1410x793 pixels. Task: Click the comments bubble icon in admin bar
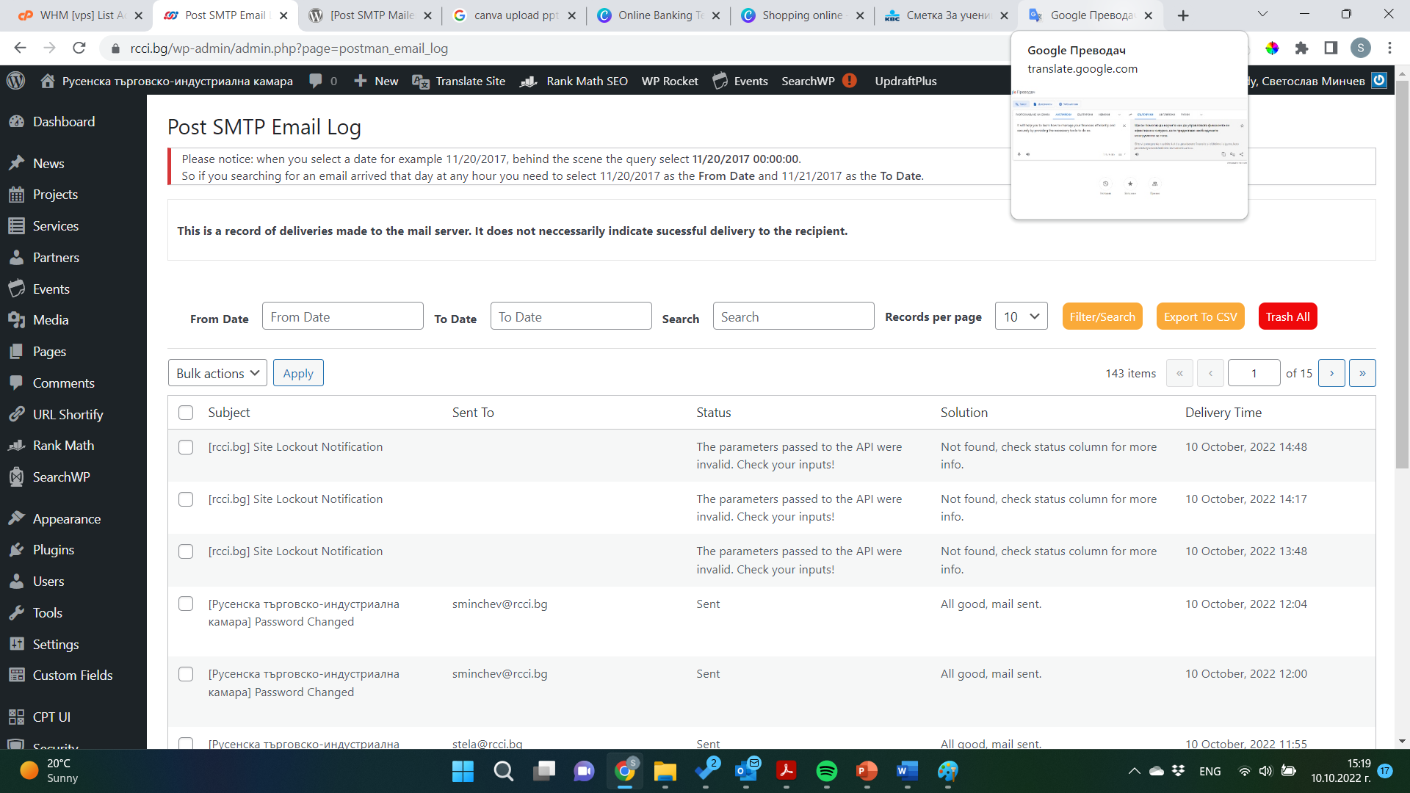click(316, 81)
